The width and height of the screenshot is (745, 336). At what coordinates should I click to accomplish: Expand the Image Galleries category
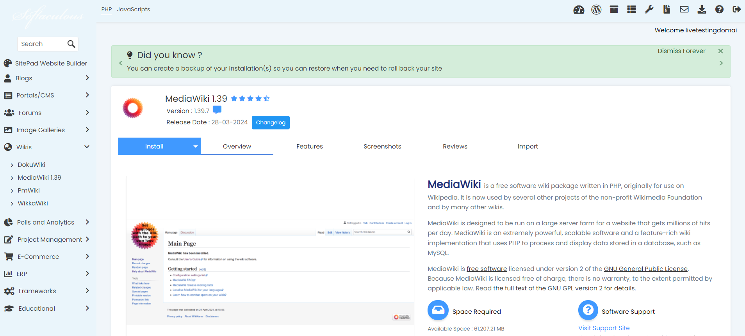[46, 130]
